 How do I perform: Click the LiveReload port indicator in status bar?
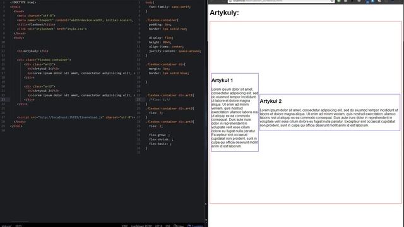(x=141, y=226)
